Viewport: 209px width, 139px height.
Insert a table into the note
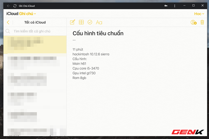tap(81, 22)
